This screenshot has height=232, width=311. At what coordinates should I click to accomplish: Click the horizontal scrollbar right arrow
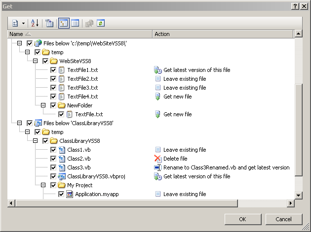[291, 203]
